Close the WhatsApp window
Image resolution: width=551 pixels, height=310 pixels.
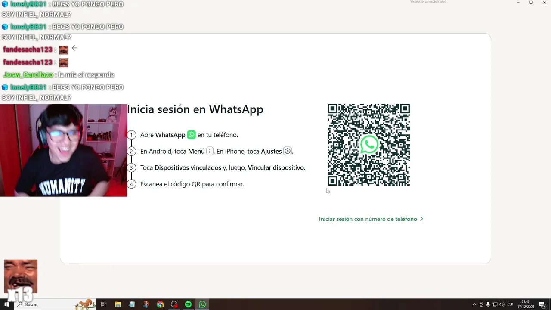544,3
